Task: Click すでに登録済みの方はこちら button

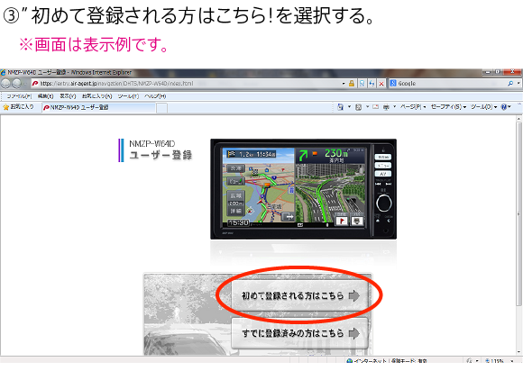Action: point(299,333)
